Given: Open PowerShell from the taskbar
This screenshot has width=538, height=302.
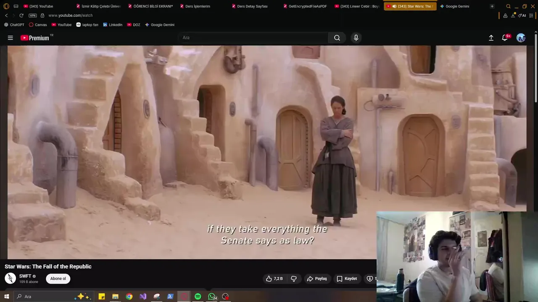Looking at the screenshot, I should [170, 297].
